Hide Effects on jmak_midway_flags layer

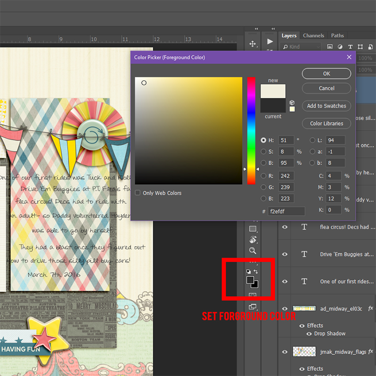click(x=302, y=369)
